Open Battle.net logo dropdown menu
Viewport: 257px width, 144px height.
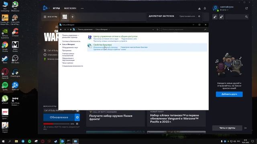coord(46,8)
